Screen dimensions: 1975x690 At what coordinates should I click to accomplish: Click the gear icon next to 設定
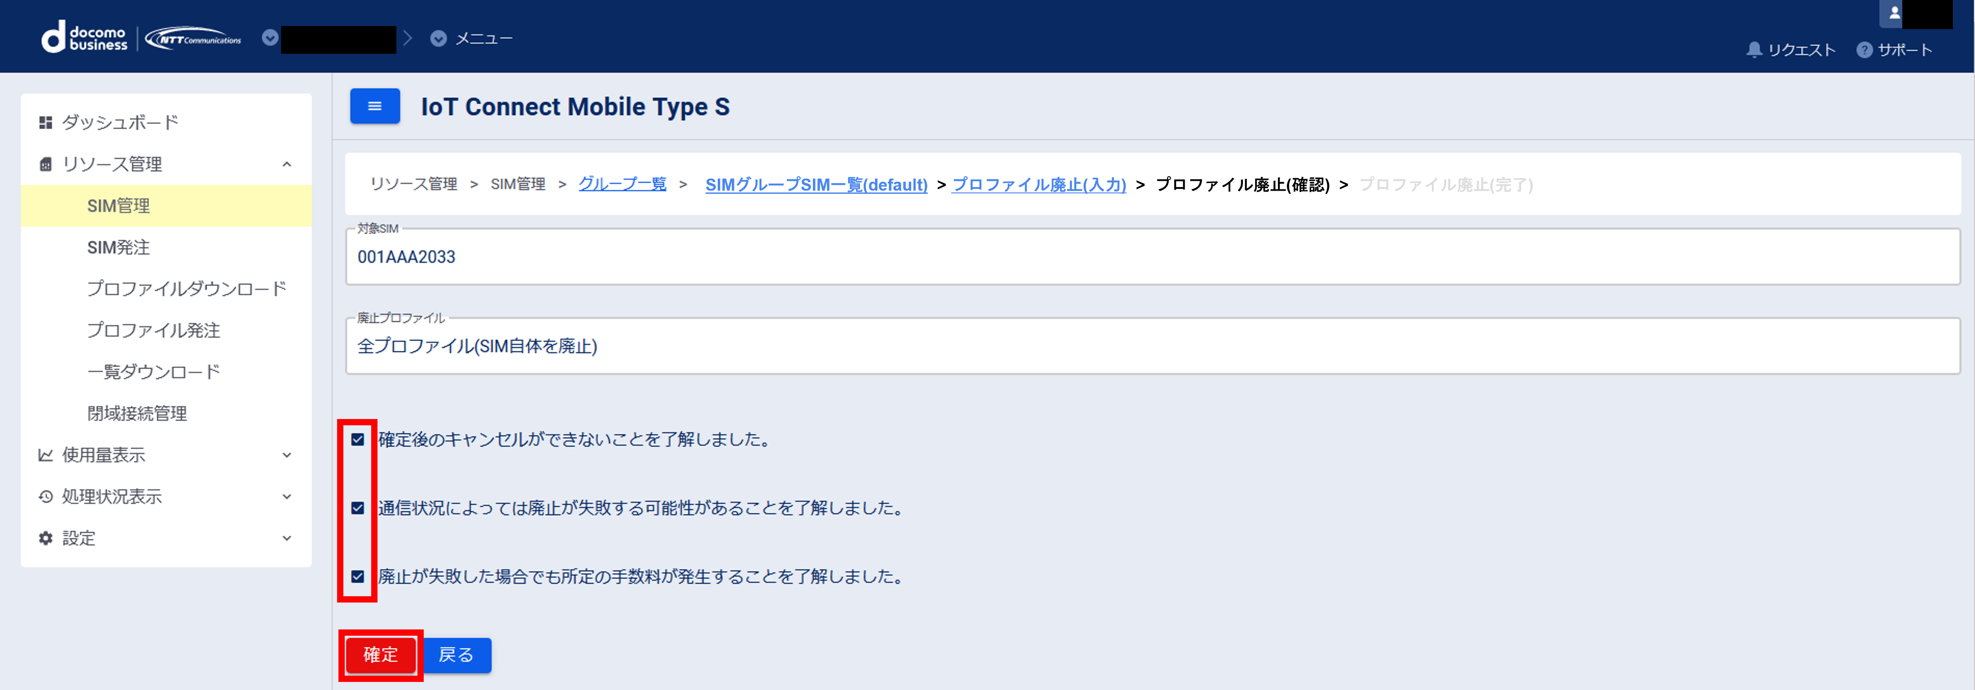(x=46, y=538)
